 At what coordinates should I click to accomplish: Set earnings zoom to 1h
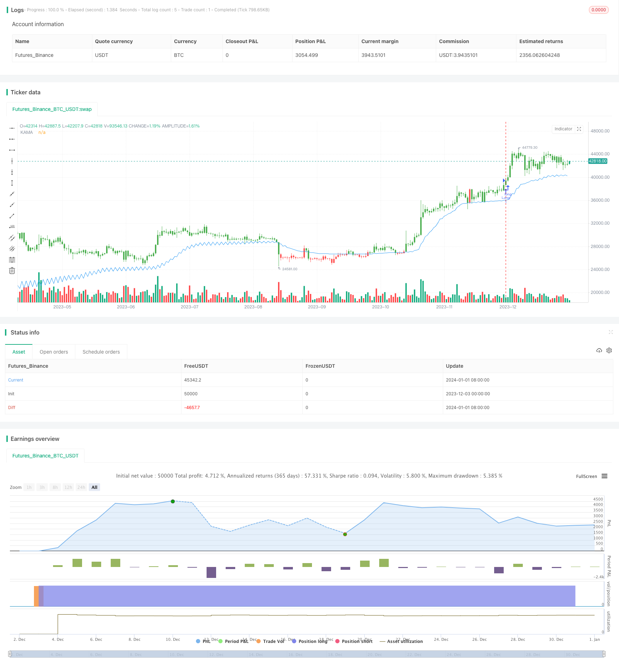(x=29, y=487)
